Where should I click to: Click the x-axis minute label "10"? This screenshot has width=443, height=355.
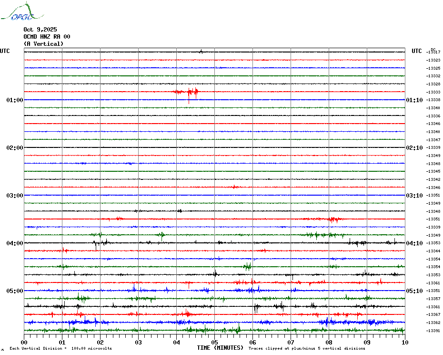coord(405,342)
